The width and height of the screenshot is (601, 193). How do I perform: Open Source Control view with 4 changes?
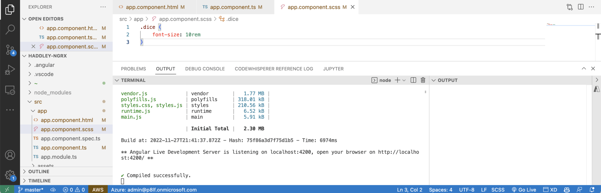coord(10,50)
